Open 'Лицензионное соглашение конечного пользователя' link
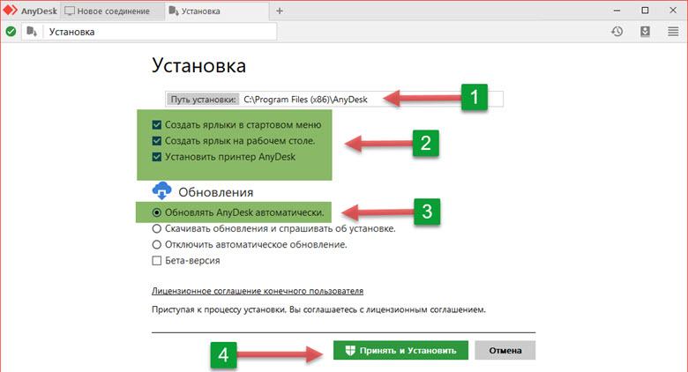The width and height of the screenshot is (688, 372). pyautogui.click(x=258, y=291)
